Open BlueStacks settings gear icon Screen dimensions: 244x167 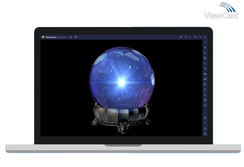click(205, 118)
